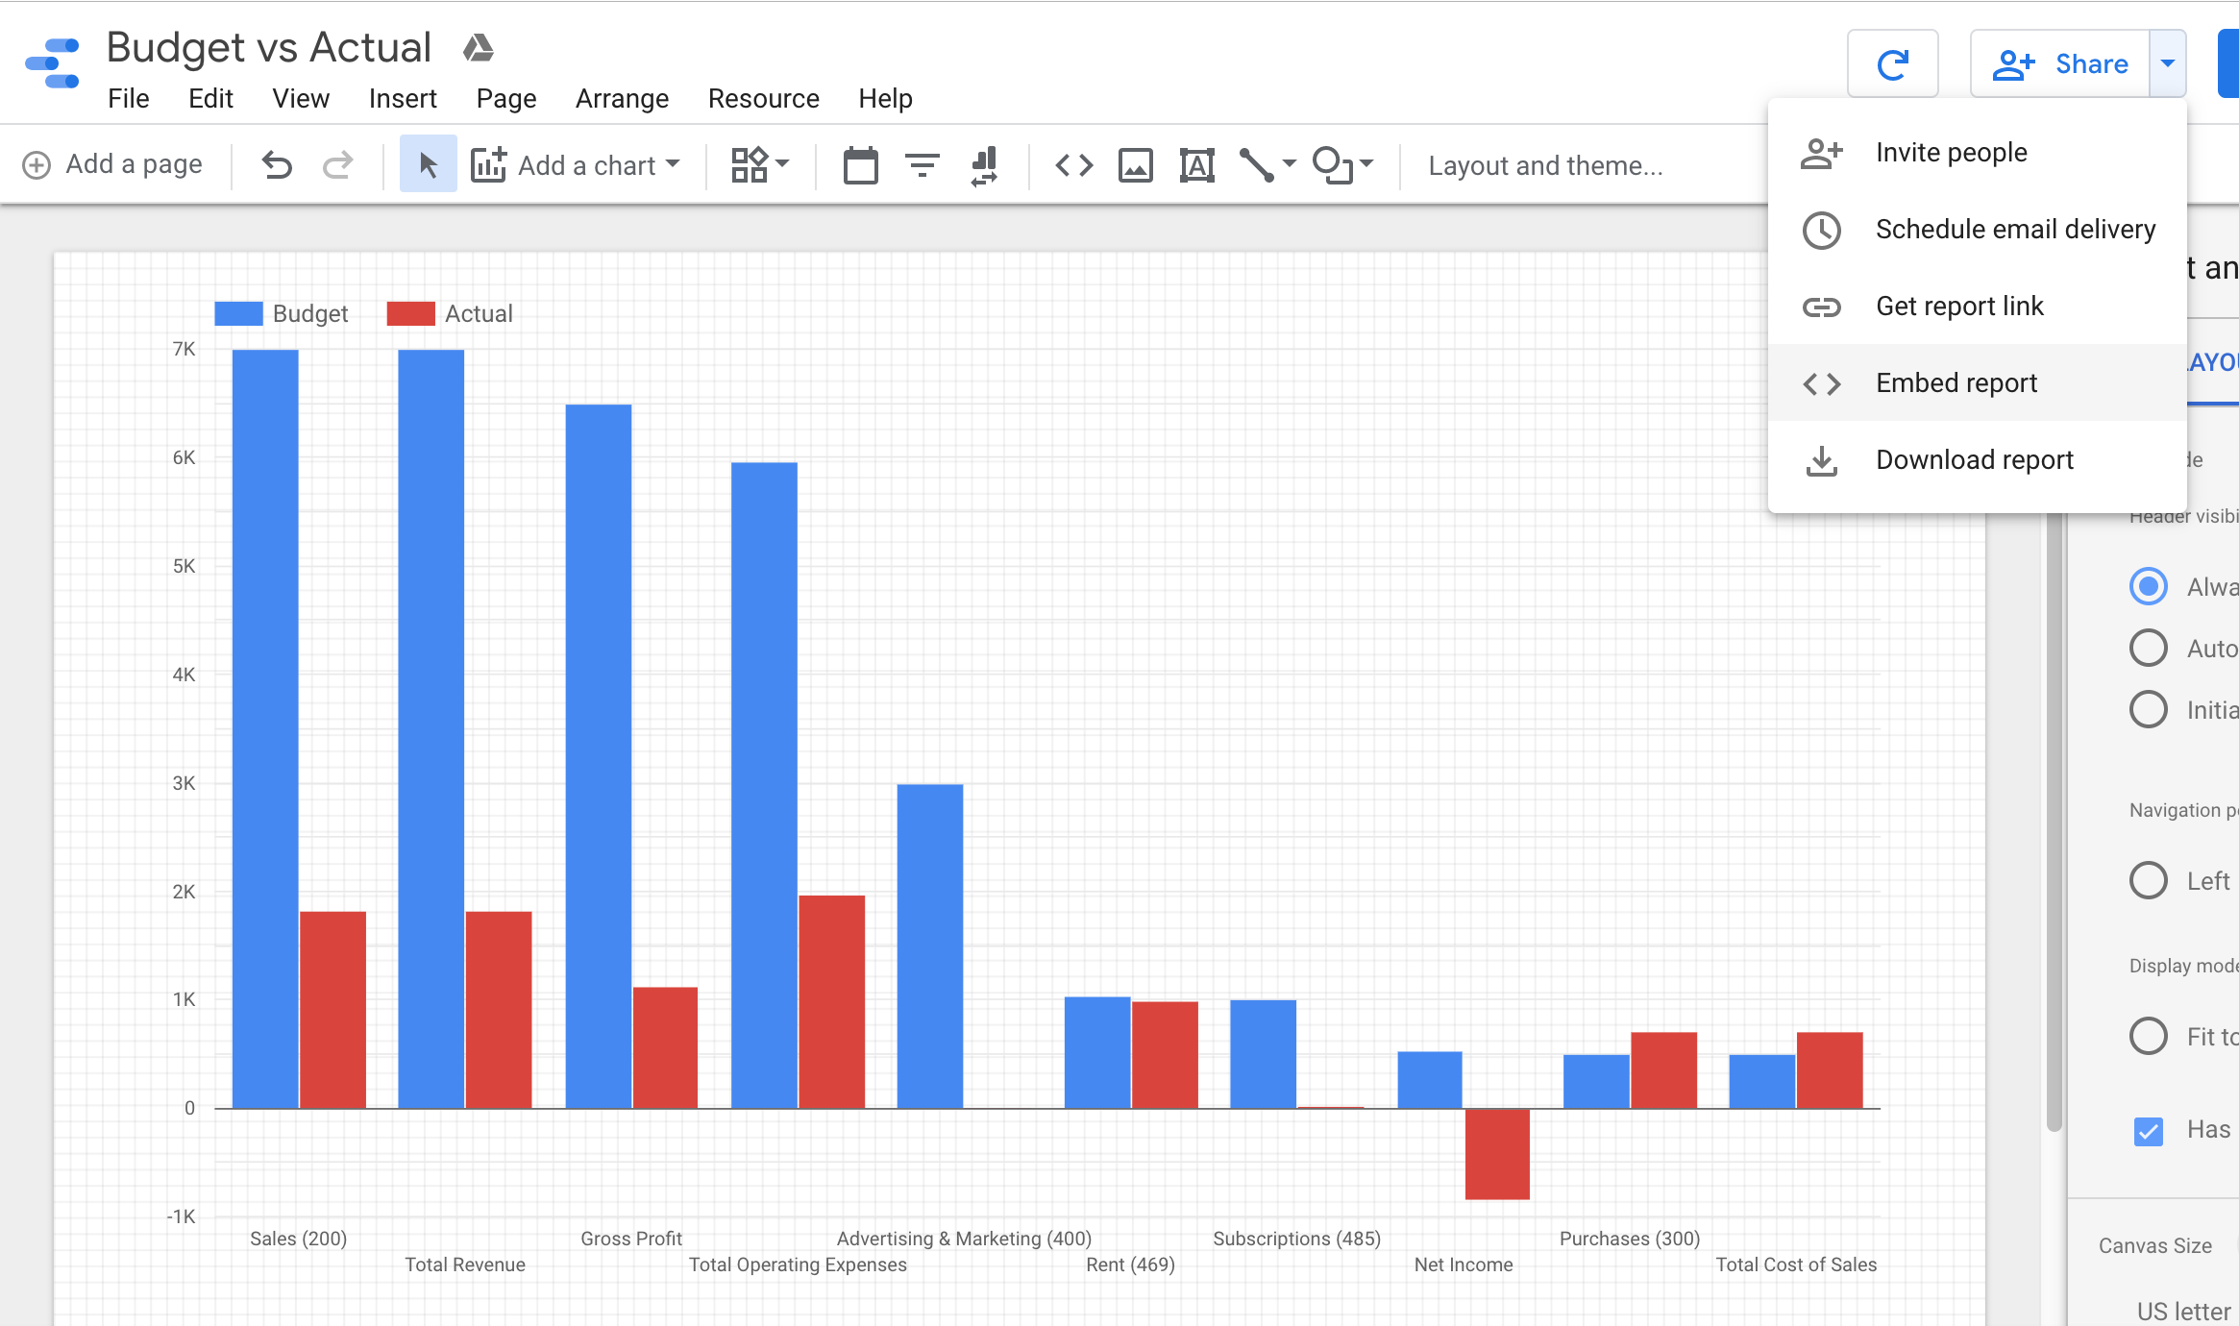This screenshot has height=1326, width=2239.
Task: Click the community visualizations icon
Action: 750,165
